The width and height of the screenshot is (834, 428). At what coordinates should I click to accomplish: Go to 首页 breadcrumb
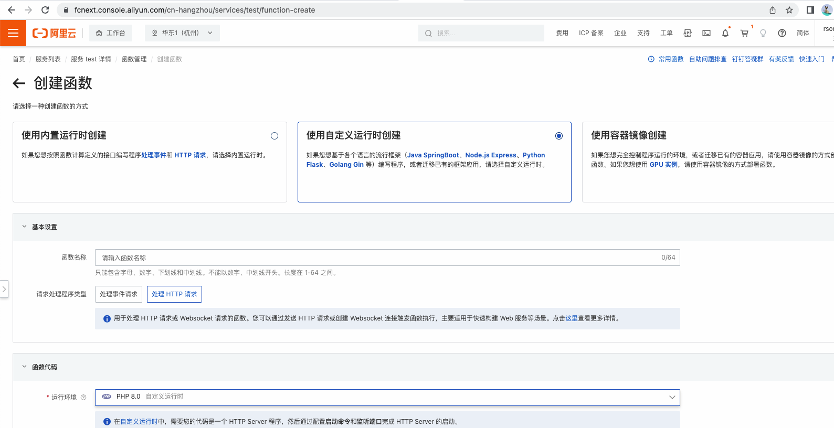click(x=19, y=59)
